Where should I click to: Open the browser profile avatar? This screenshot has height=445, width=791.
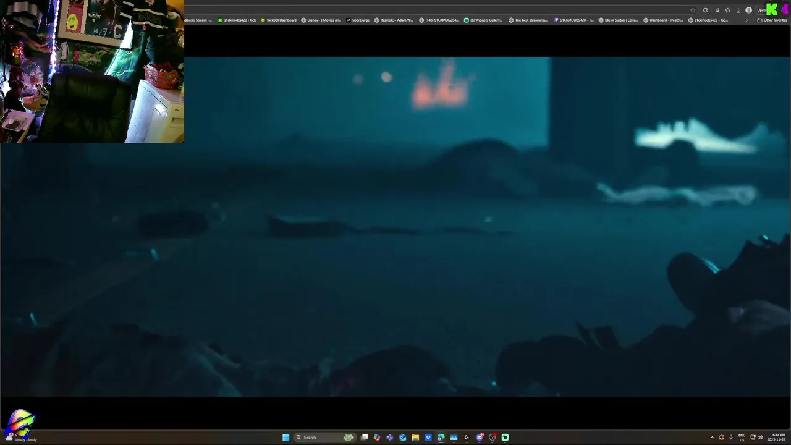[x=748, y=11]
